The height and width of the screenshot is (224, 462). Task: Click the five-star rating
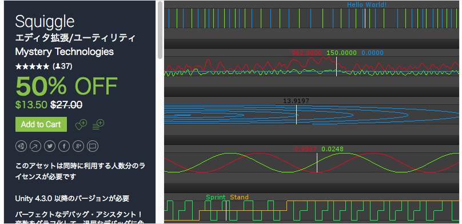point(32,66)
